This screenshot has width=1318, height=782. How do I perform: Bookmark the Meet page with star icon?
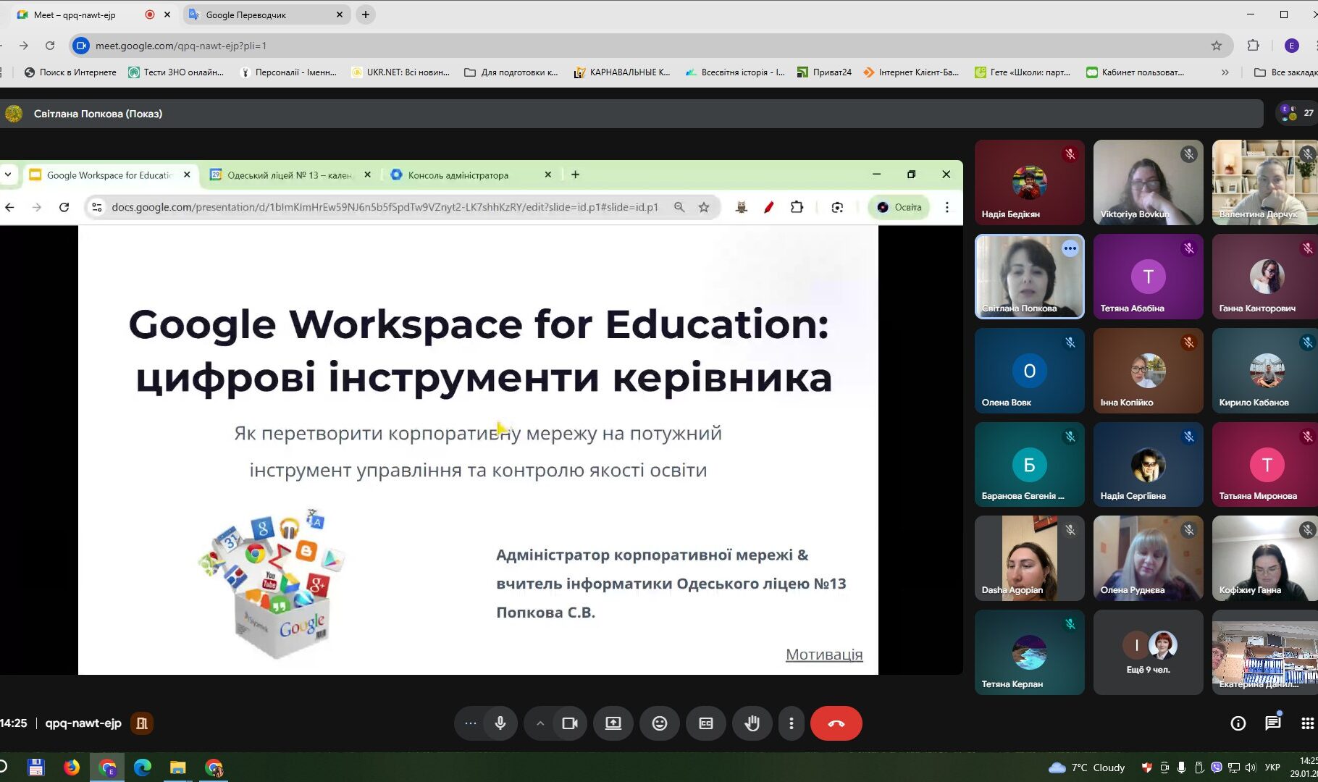(1217, 46)
